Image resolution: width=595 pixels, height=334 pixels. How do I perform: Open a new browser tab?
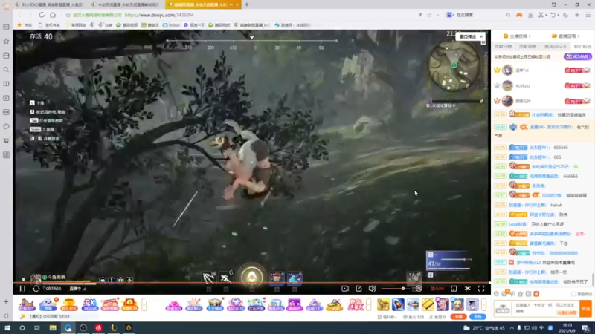[247, 4]
